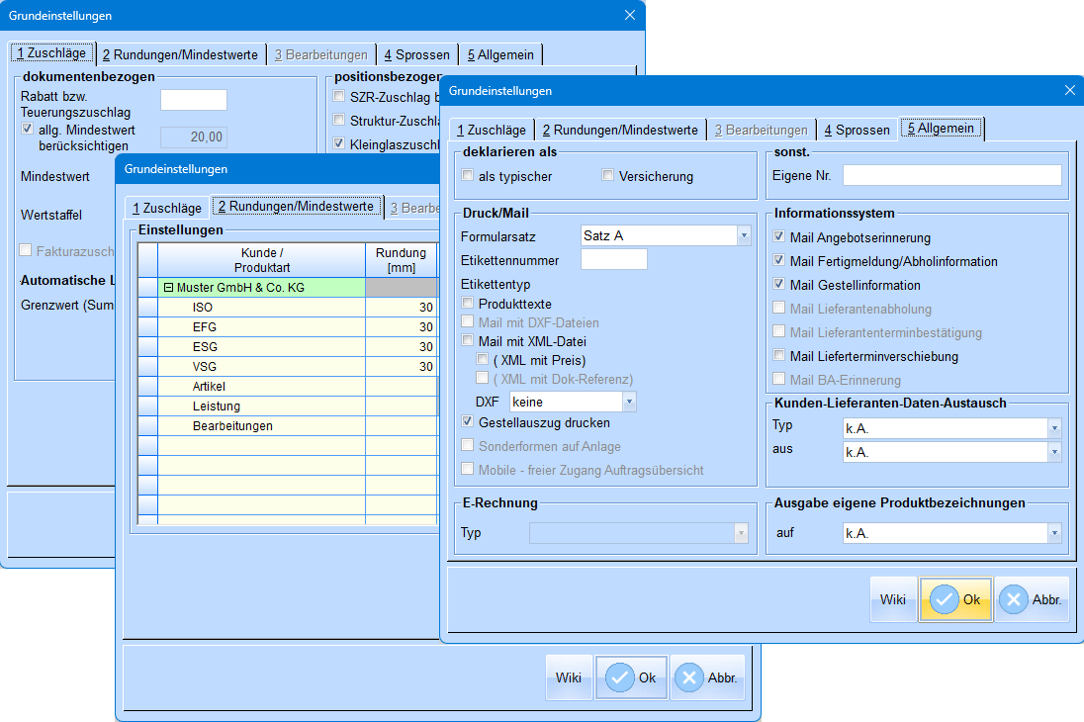Enable Mail mit XML-Datei checkbox
The width and height of the screenshot is (1084, 722).
click(468, 341)
